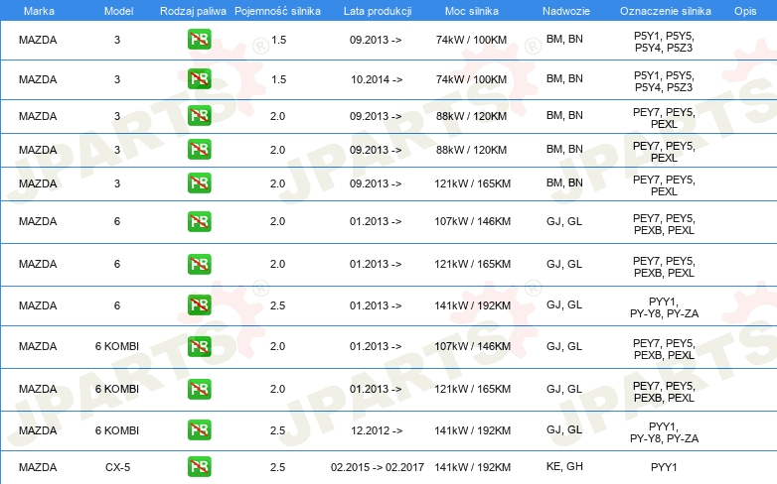This screenshot has height=484, width=777.
Task: Click the Oznaczenie silnika column header
Action: [x=665, y=11]
